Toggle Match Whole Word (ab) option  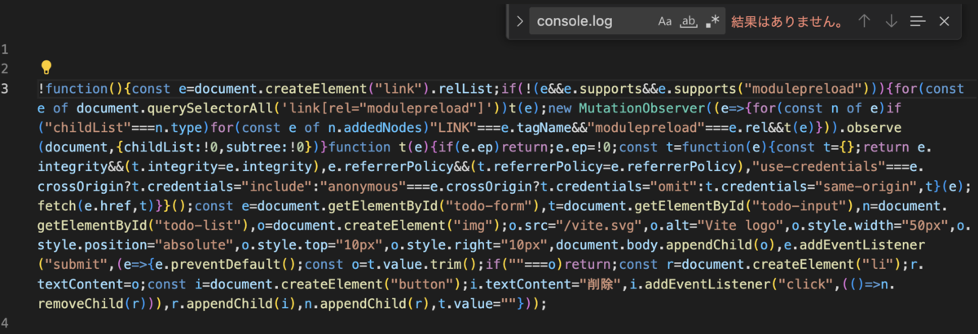[689, 21]
